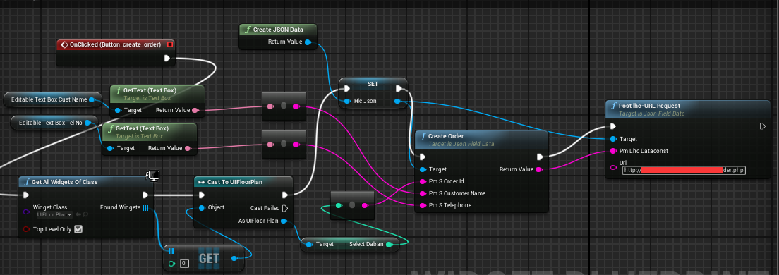This screenshot has height=275, width=779.
Task: Click the GET node array input pin
Action: [171, 251]
